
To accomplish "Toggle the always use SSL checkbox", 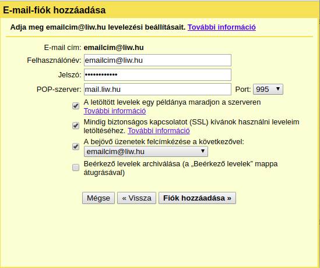I will pyautogui.click(x=76, y=126).
